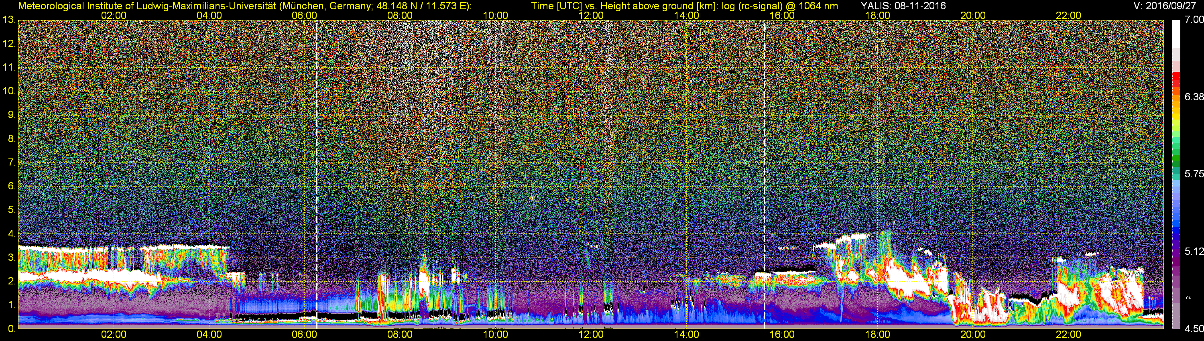This screenshot has height=341, width=1204.
Task: Click the 5 km height axis label
Action: tap(11, 210)
